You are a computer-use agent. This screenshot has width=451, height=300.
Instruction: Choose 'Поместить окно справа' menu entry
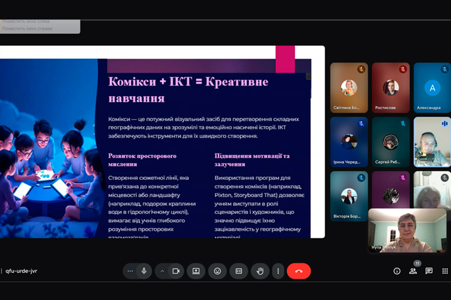(x=28, y=28)
